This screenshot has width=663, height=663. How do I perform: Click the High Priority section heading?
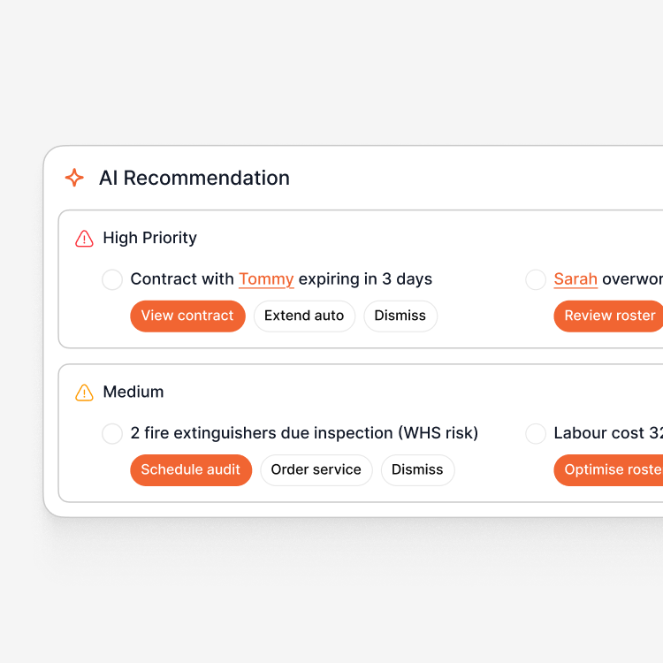(x=149, y=238)
